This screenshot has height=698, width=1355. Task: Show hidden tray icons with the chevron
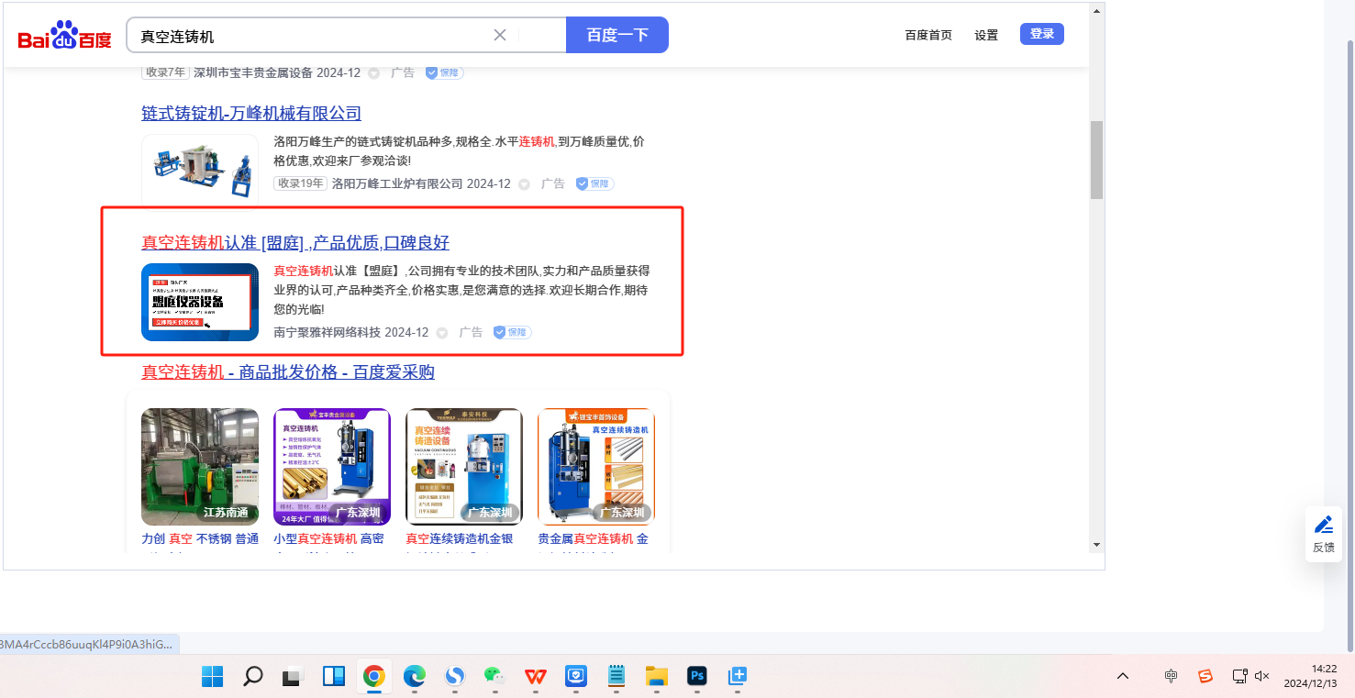[1123, 676]
